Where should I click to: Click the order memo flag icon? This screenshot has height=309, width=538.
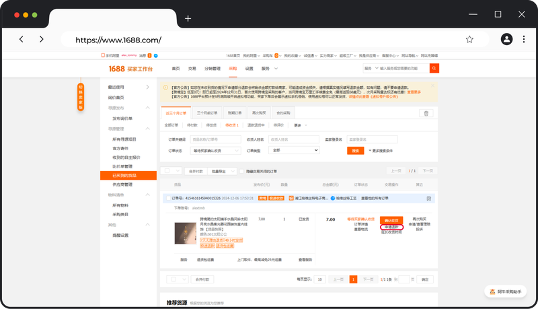point(428,199)
